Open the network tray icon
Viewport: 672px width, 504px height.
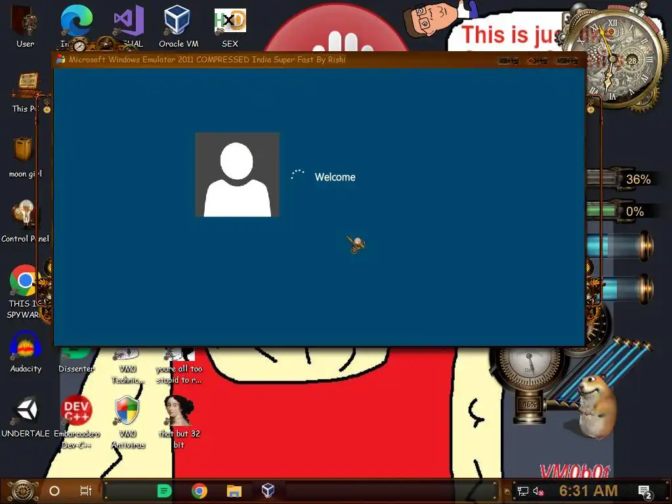(x=523, y=491)
